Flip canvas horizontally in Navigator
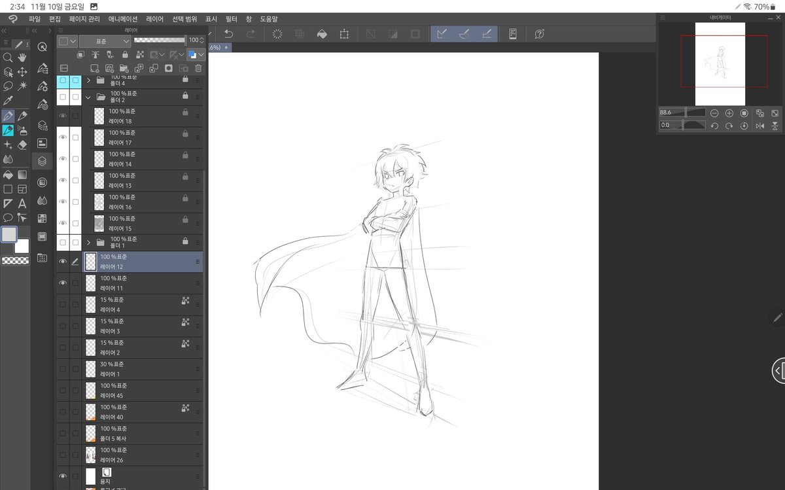Image resolution: width=785 pixels, height=490 pixels. (760, 126)
